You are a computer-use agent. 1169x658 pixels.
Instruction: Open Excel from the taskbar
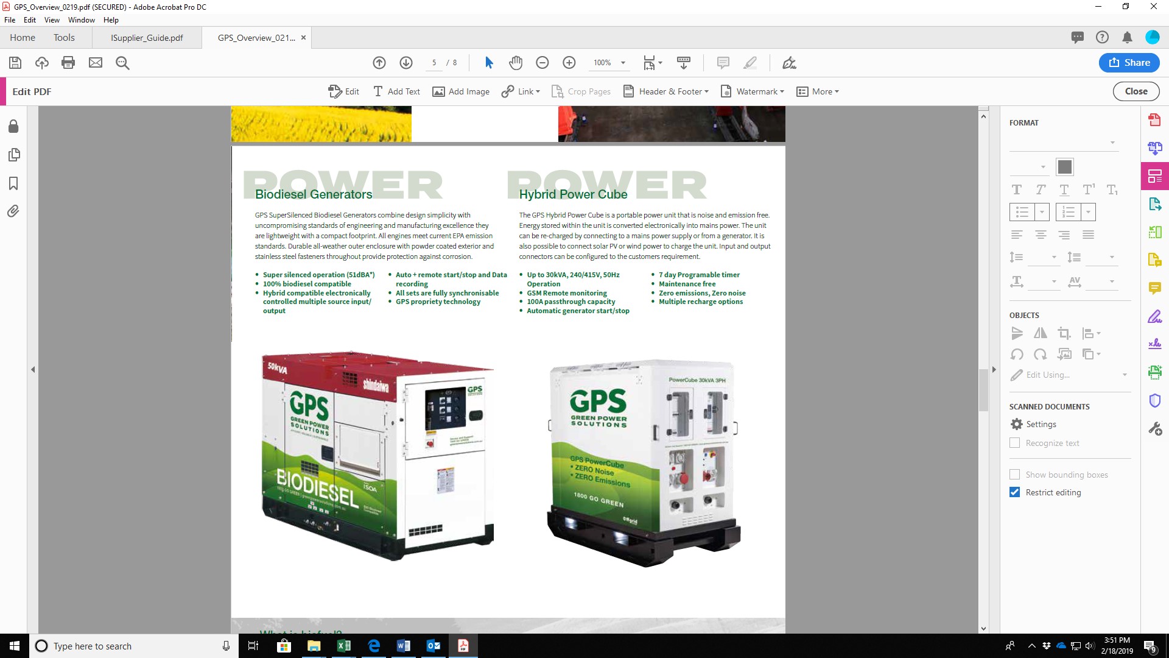tap(343, 646)
